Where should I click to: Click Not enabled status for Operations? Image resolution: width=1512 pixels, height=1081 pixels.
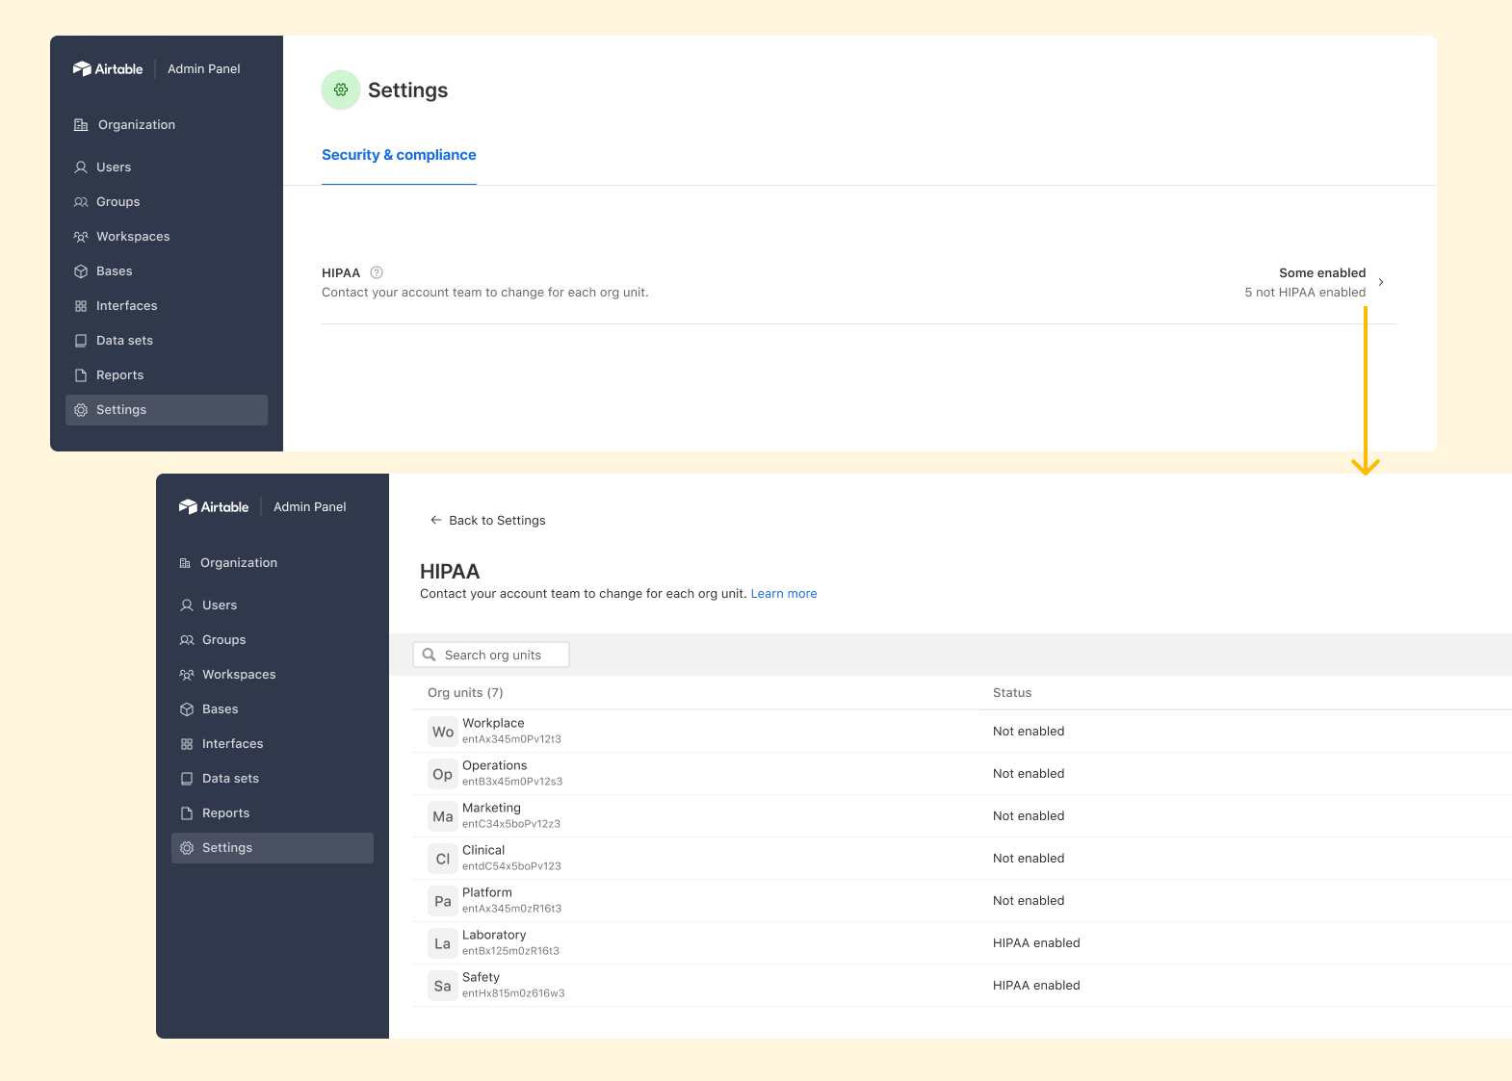pos(1029,774)
